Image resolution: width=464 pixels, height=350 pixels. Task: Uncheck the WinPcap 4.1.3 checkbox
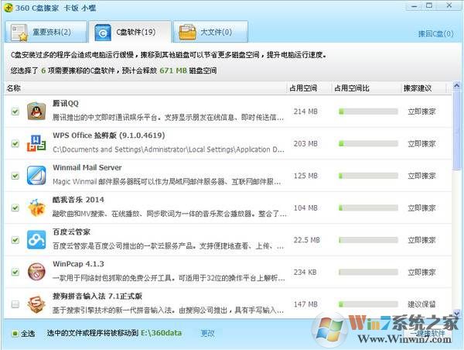click(15, 272)
